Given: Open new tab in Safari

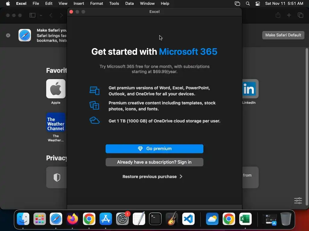Looking at the screenshot, I should click(x=289, y=15).
